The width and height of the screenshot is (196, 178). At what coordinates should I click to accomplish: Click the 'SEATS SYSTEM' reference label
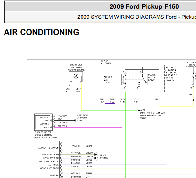point(104,157)
